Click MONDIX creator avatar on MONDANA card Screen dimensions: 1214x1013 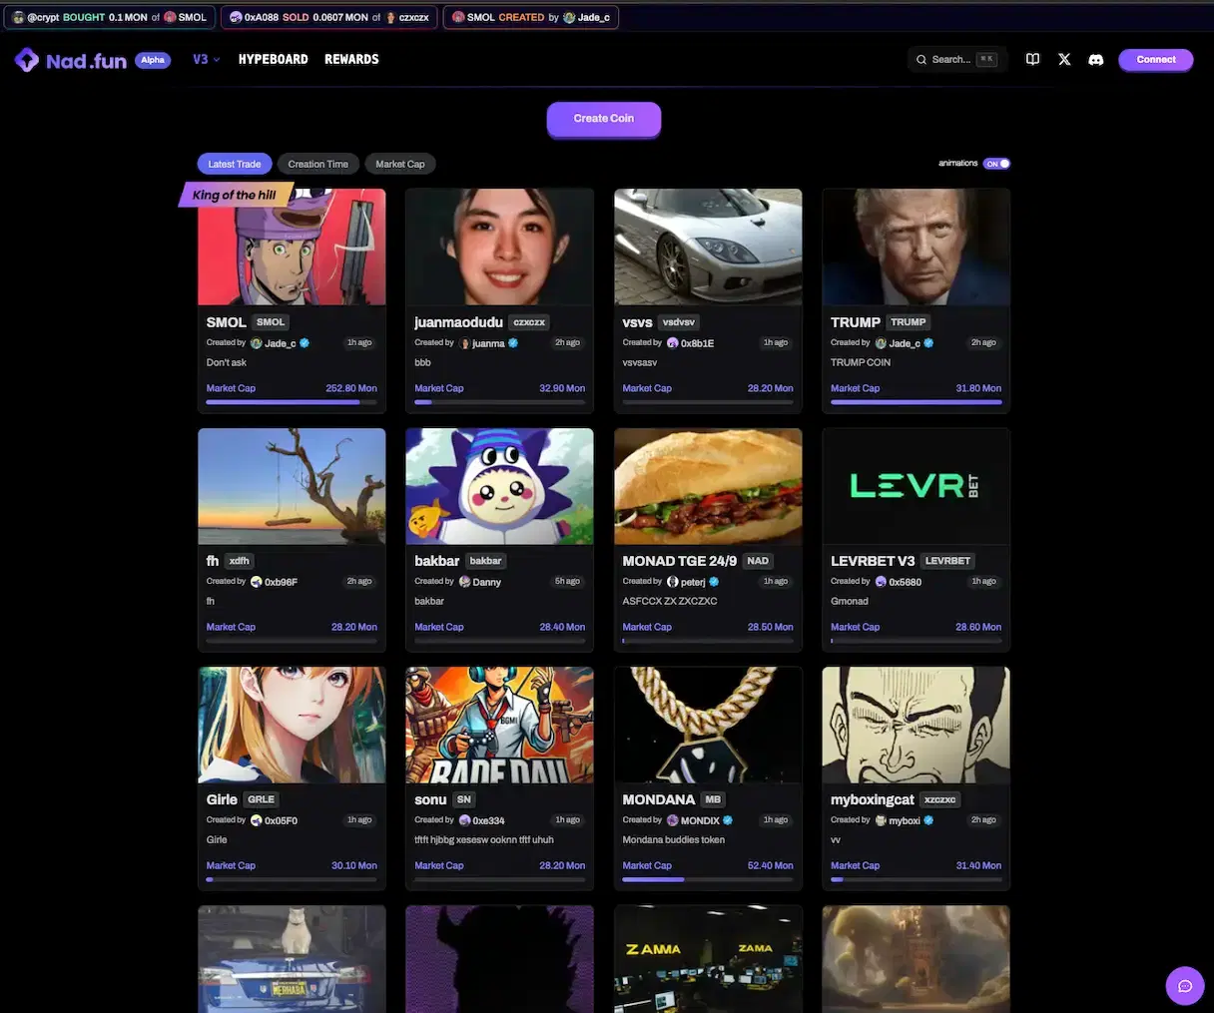pyautogui.click(x=673, y=820)
